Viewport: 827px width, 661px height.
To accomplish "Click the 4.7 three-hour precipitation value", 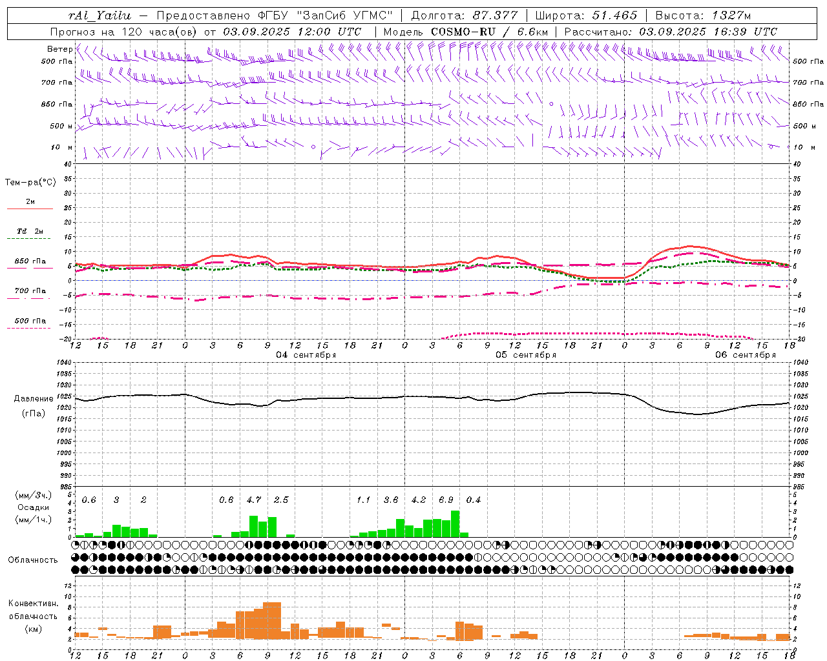I will 254,500.
